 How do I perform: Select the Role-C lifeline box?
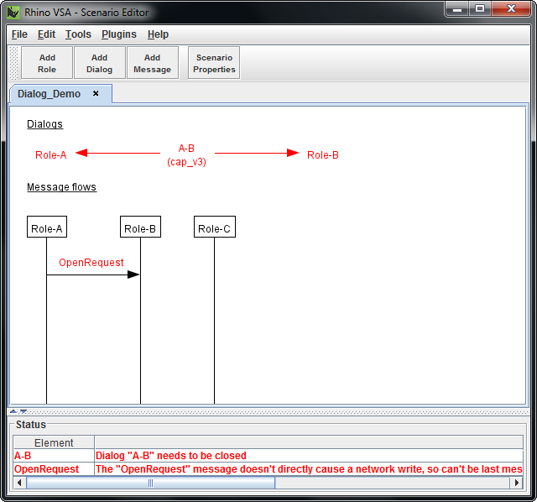click(215, 227)
